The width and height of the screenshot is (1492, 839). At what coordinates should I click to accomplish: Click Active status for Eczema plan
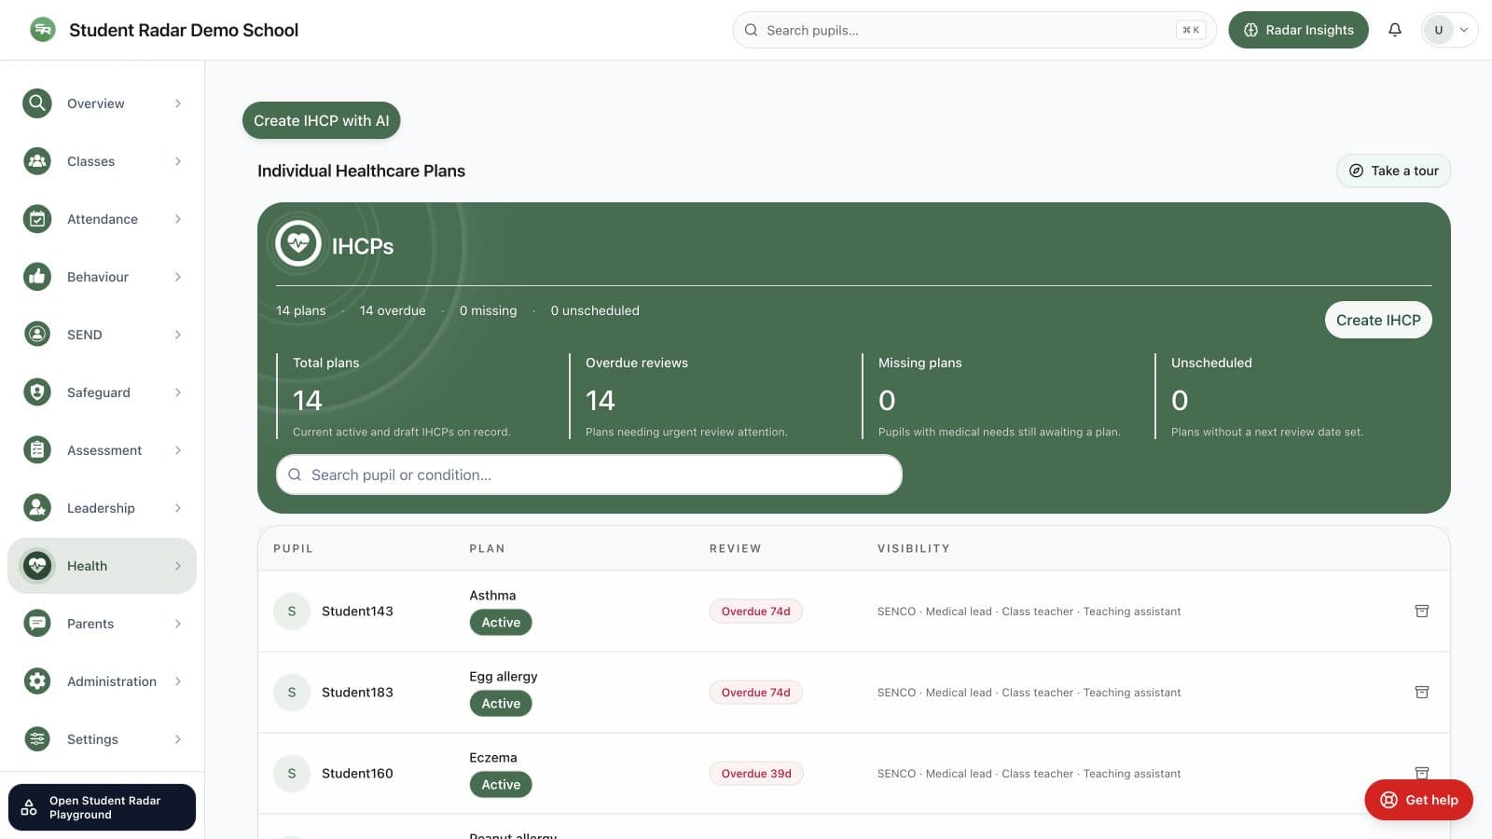pyautogui.click(x=501, y=785)
